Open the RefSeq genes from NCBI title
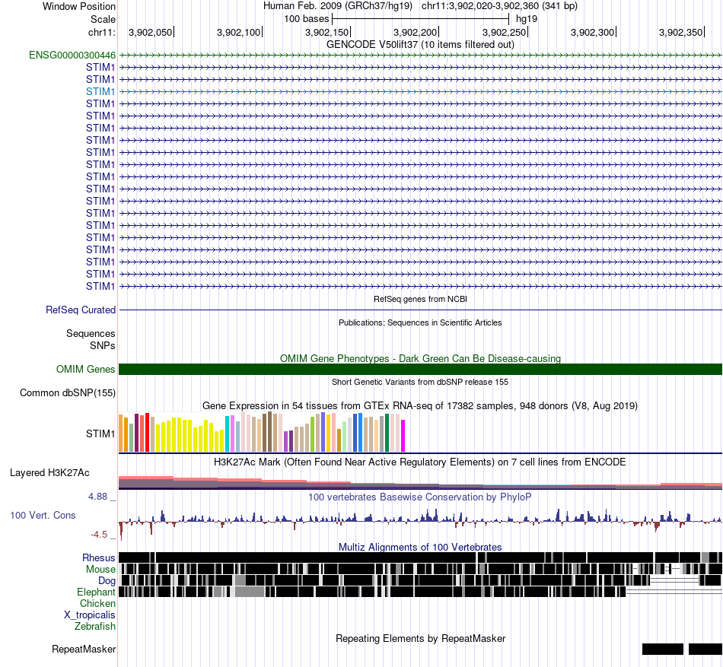Screen dimensions: 723x667 click(420, 299)
